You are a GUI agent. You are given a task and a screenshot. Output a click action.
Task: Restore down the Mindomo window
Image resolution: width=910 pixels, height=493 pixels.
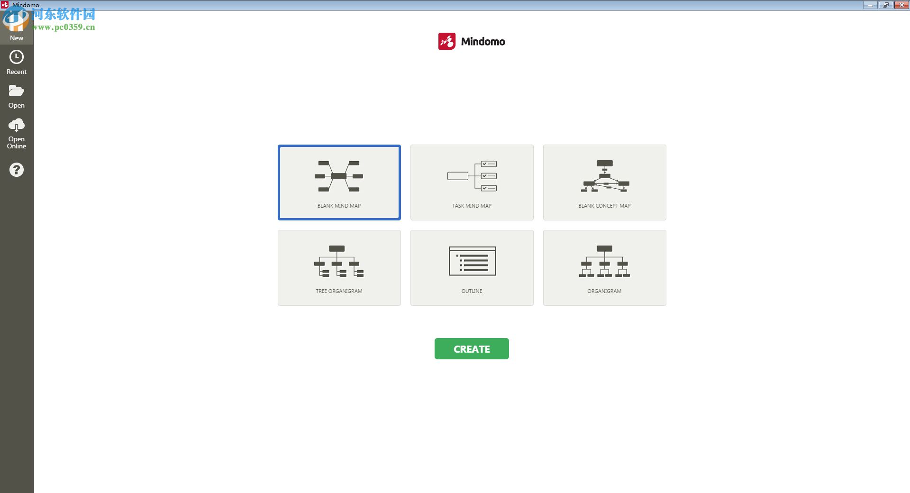(x=885, y=5)
